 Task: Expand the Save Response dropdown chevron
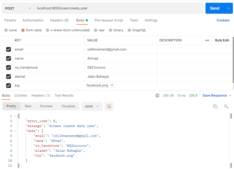230,95
